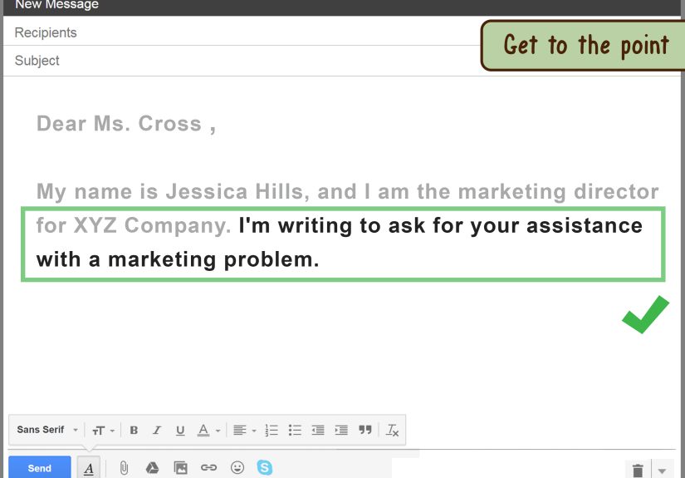Open text color picker
This screenshot has width=685, height=478.
pos(208,431)
